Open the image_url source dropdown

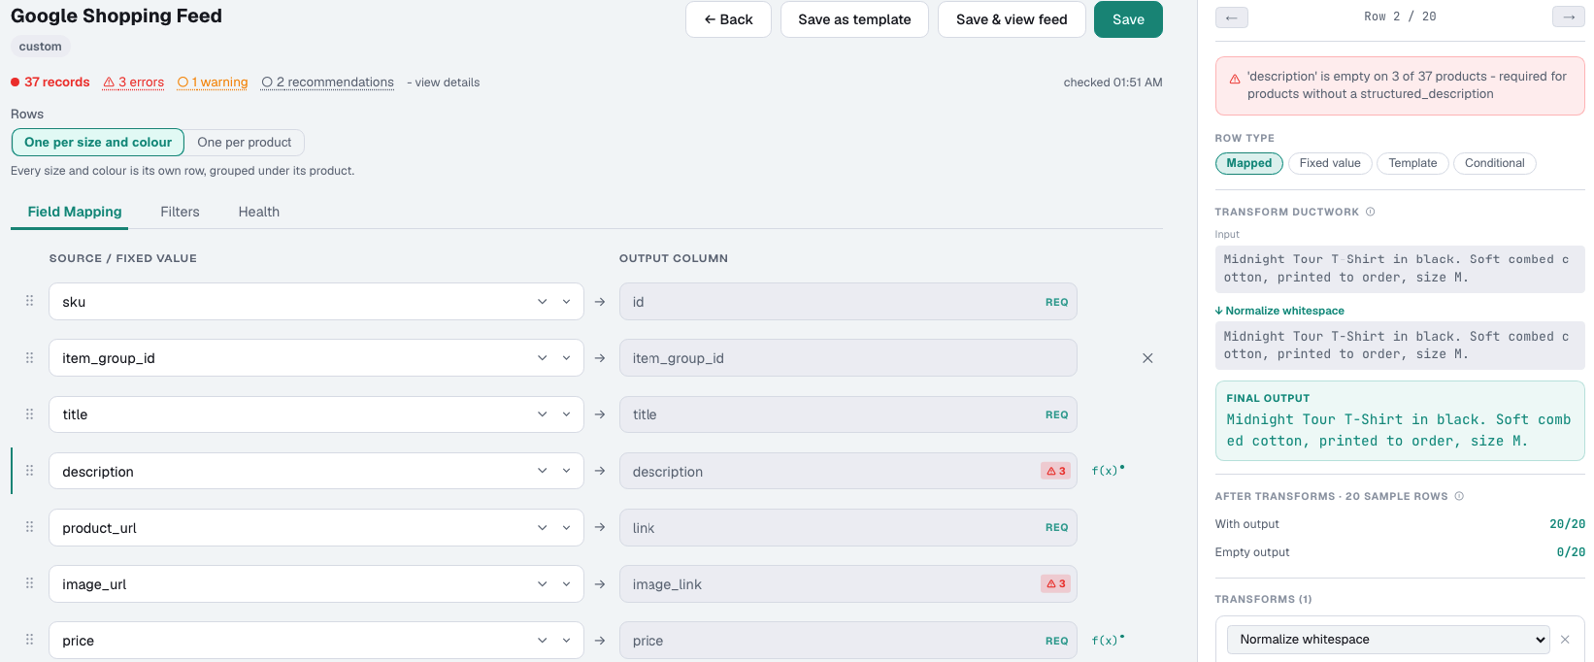pos(316,583)
